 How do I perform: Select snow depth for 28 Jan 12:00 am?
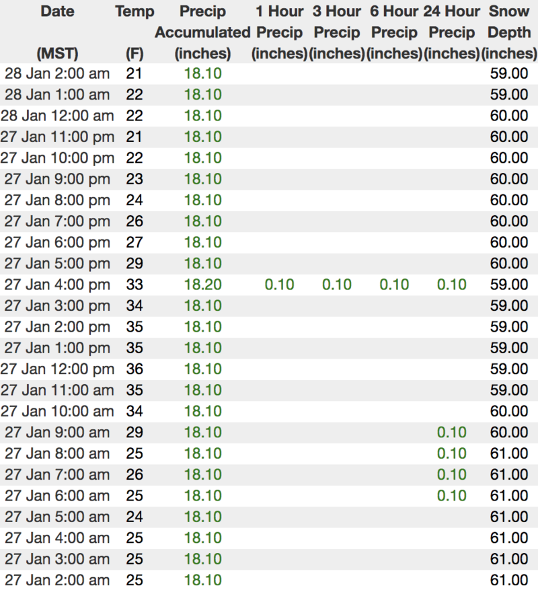pyautogui.click(x=509, y=116)
